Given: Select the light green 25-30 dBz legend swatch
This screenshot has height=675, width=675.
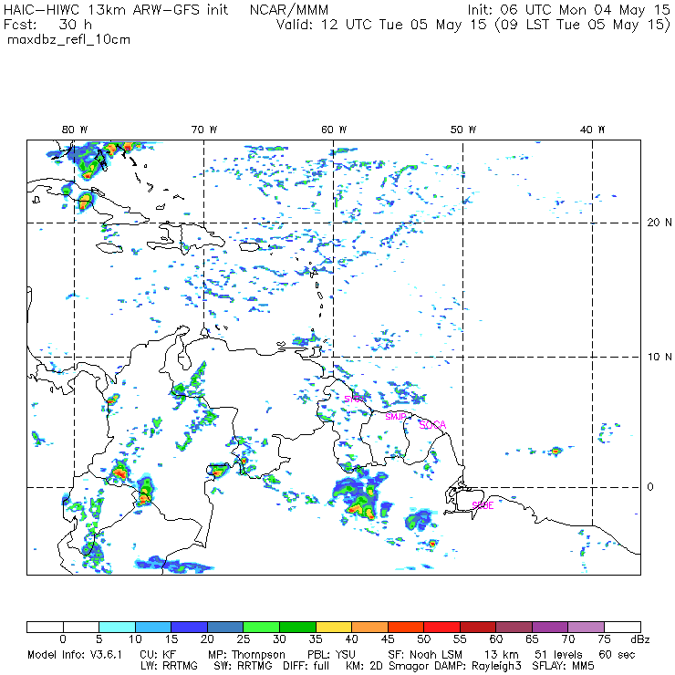Looking at the screenshot, I should (261, 627).
